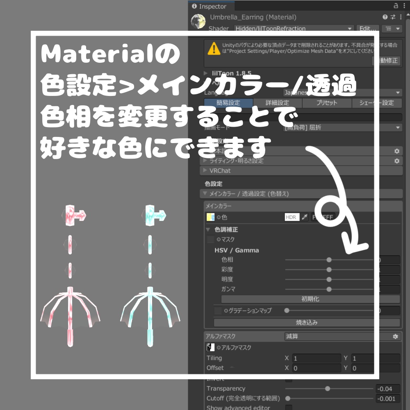Open the help icon on the material header

[x=385, y=17]
